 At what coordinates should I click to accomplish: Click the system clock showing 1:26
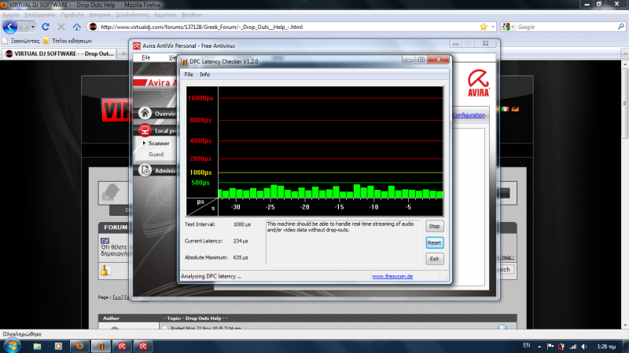click(606, 346)
